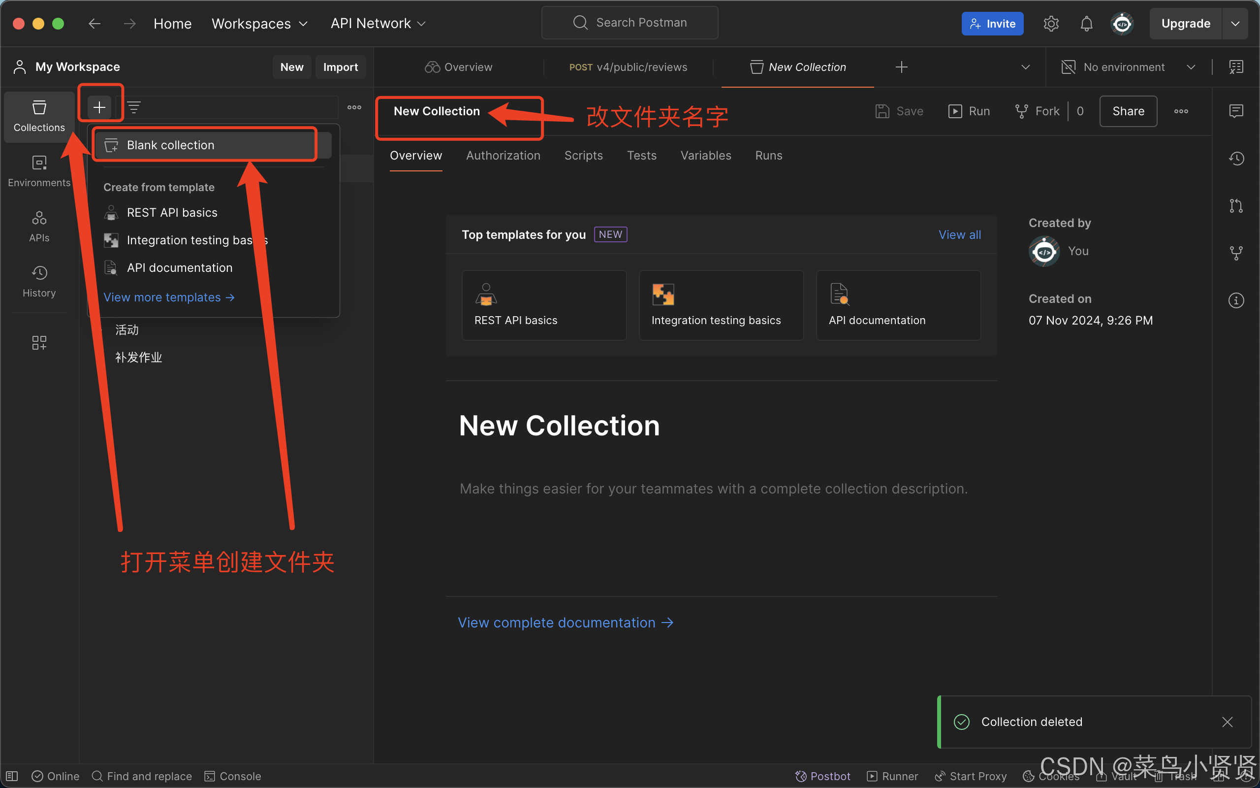This screenshot has width=1260, height=788.
Task: Select the 活动 collection in sidebar
Action: pyautogui.click(x=127, y=330)
